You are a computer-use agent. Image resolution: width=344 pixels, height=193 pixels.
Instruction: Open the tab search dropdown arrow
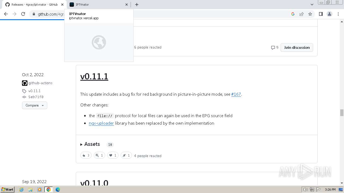pyautogui.click(x=312, y=5)
